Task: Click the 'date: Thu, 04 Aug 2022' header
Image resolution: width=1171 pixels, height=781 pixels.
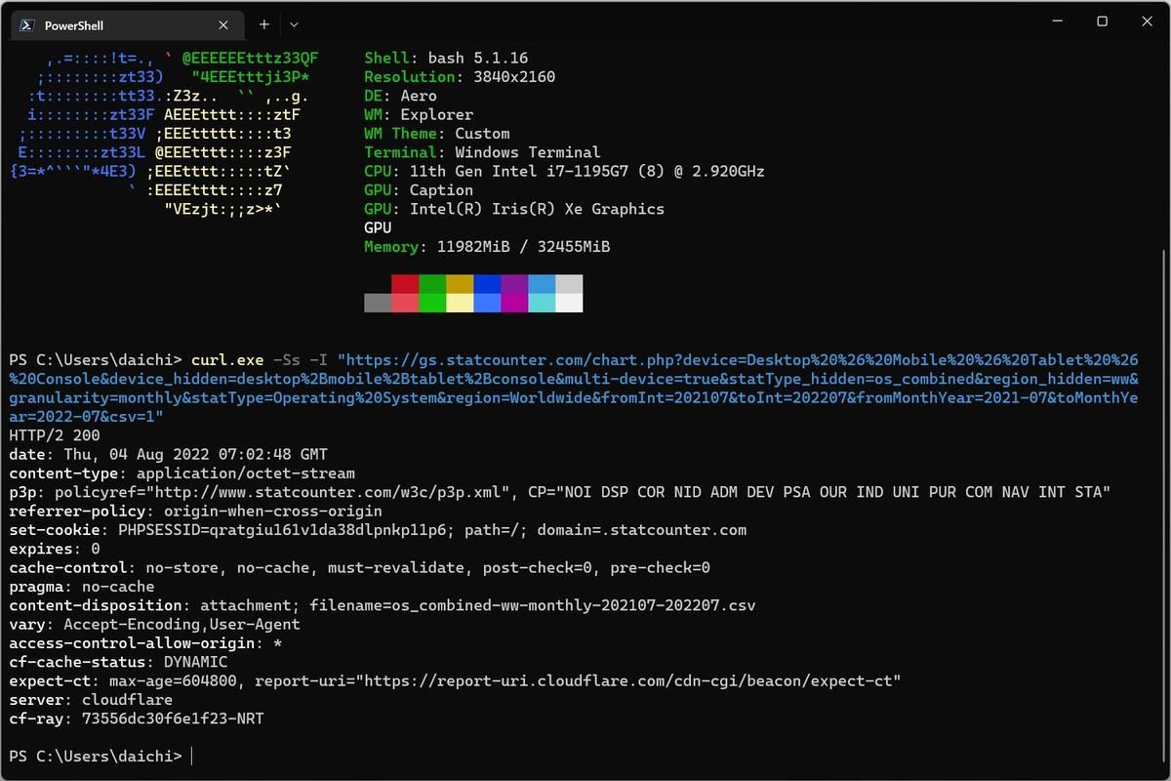Action: pos(168,454)
